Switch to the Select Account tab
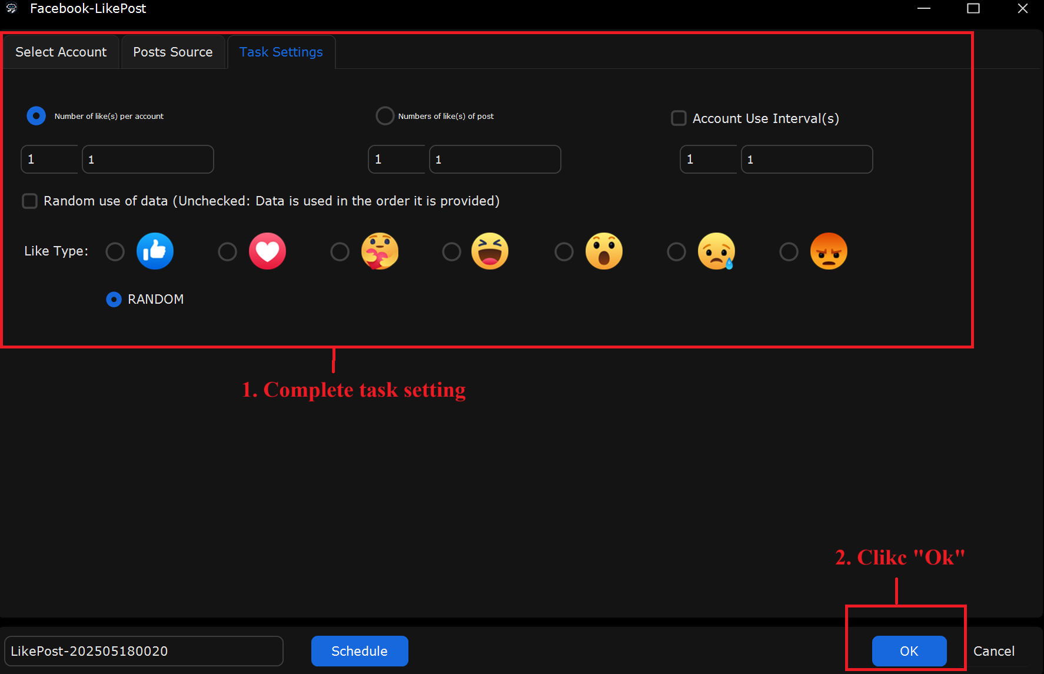 61,52
